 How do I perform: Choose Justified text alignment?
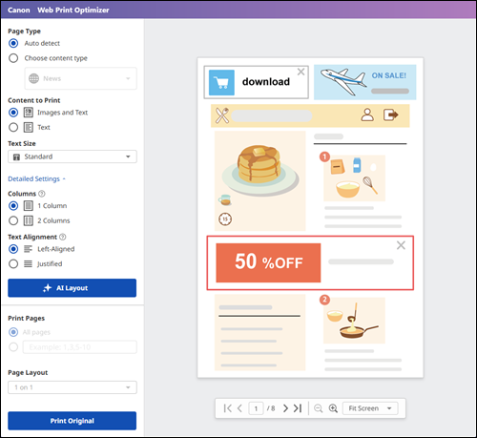coord(13,263)
